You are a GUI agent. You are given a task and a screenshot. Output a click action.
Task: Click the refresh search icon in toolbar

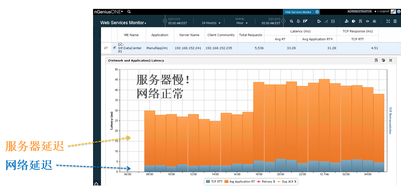[x=298, y=22]
